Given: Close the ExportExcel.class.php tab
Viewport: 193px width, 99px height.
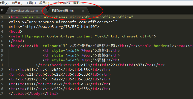Looking at the screenshot, I should tap(42, 11).
